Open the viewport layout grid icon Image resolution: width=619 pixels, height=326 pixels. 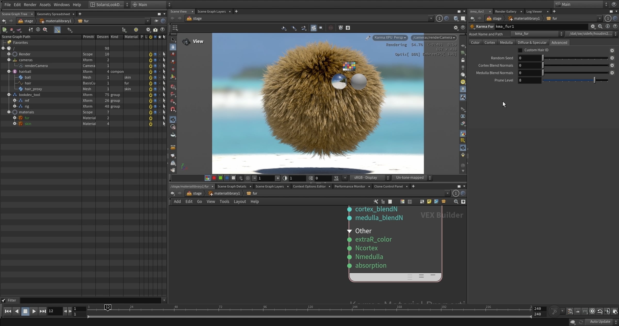(175, 28)
